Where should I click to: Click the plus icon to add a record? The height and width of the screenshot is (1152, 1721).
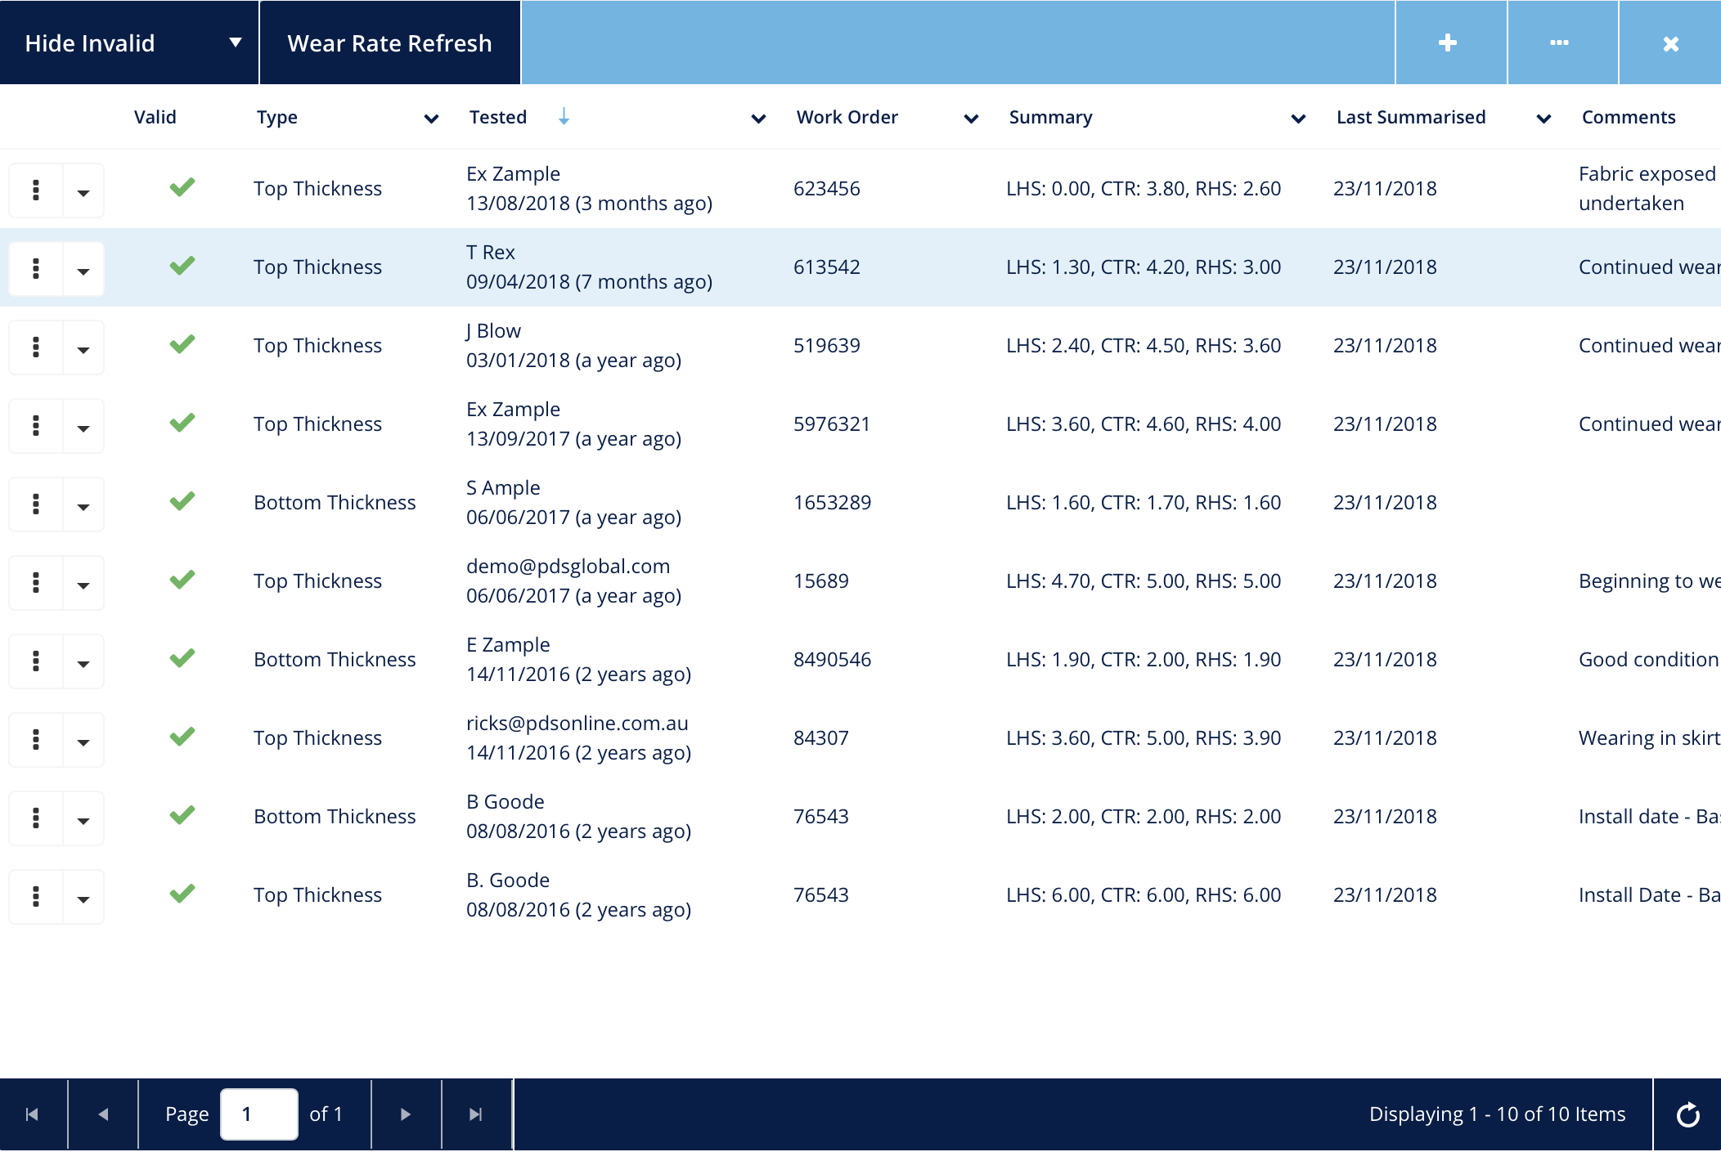tap(1448, 43)
